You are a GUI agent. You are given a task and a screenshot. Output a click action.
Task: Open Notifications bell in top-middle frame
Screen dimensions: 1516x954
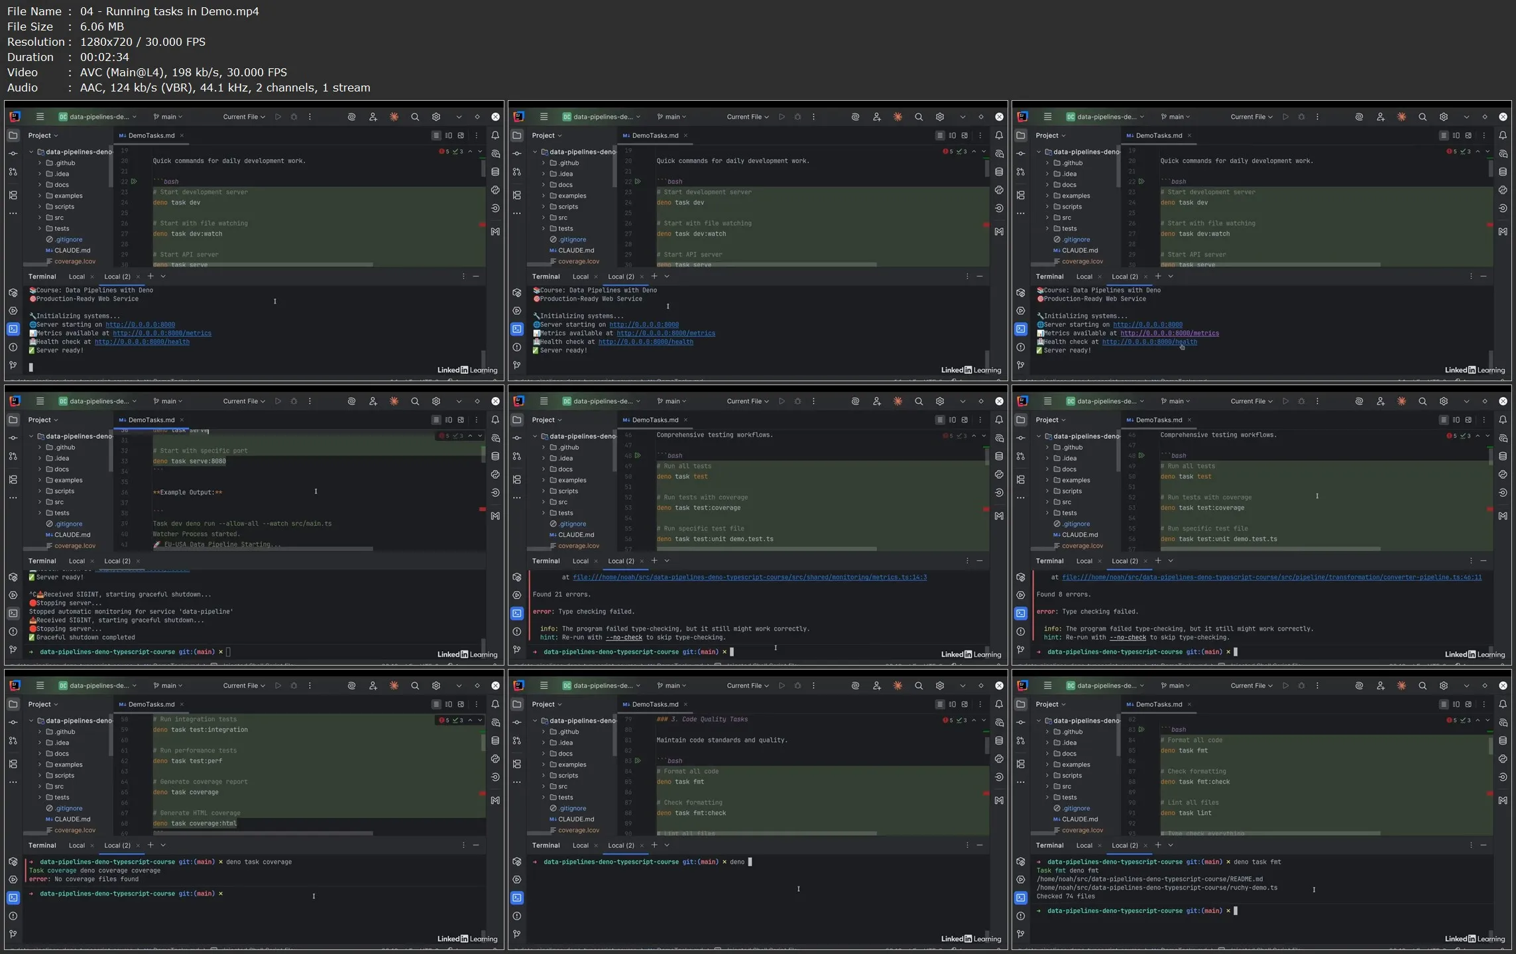click(999, 135)
